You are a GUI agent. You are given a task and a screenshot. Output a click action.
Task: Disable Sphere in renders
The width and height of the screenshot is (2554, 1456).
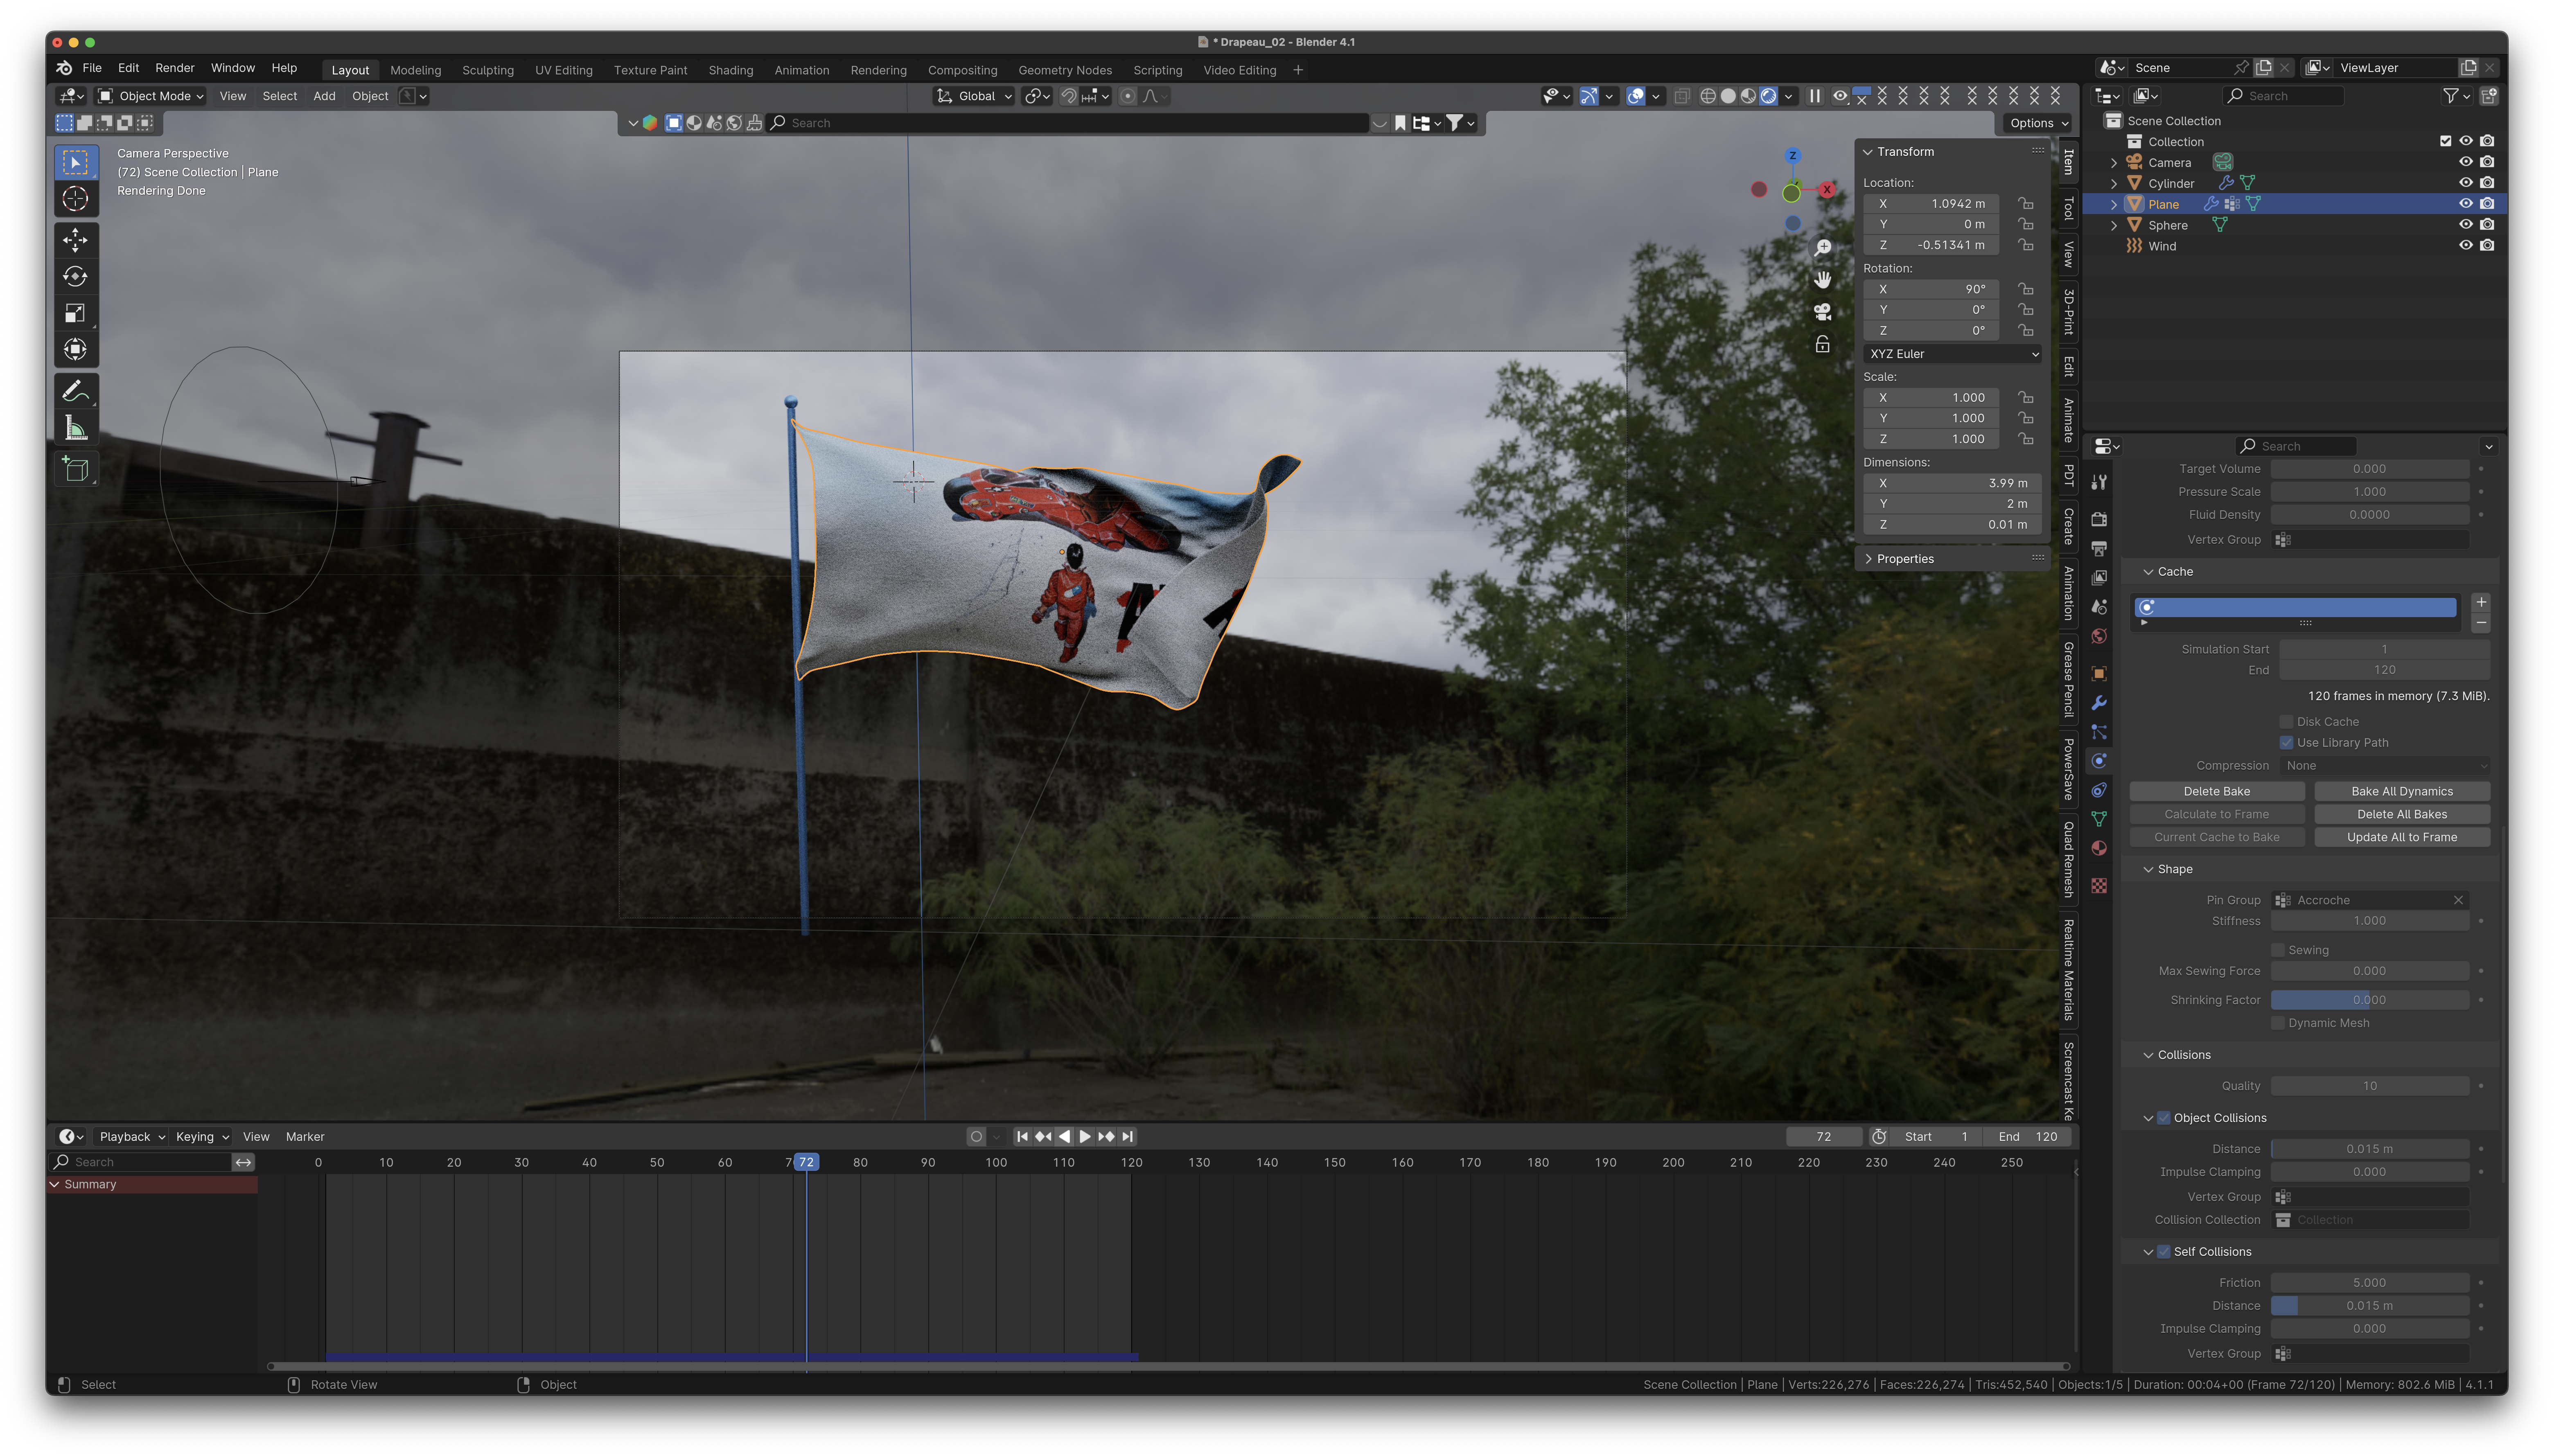click(2487, 225)
